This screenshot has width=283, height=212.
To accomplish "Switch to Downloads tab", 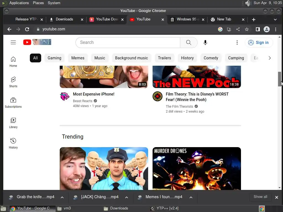I will (64, 19).
